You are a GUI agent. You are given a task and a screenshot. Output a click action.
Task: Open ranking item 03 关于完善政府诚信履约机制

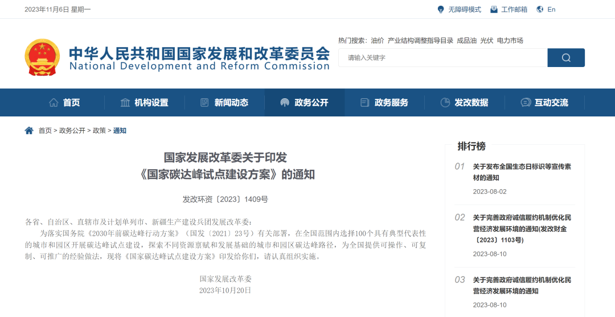coord(522,285)
